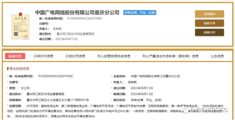
Task: Click 重庆两江新区市场监督管理局 in the header
Action: coord(75,34)
